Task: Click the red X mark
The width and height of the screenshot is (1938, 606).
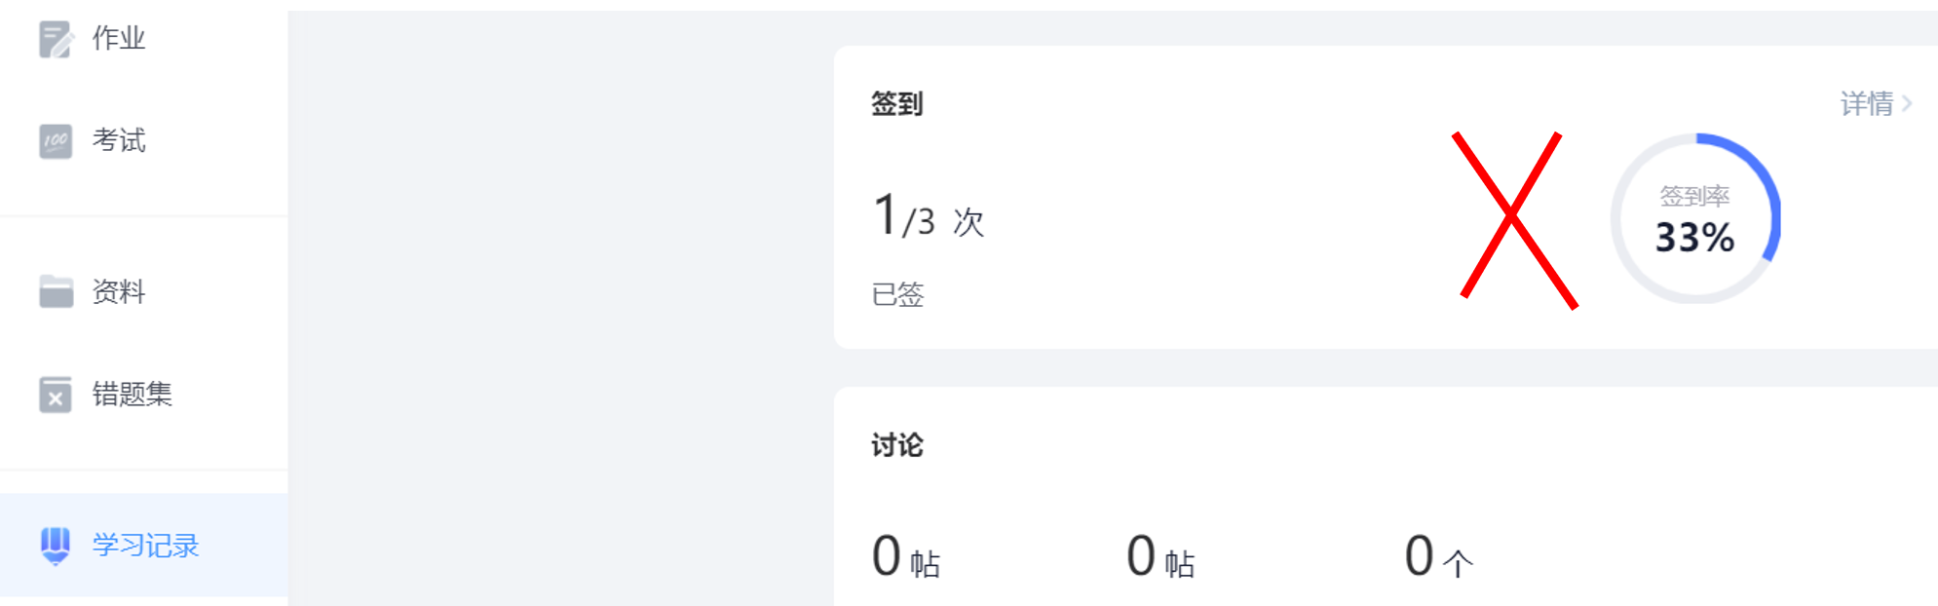Action: coord(1514,220)
